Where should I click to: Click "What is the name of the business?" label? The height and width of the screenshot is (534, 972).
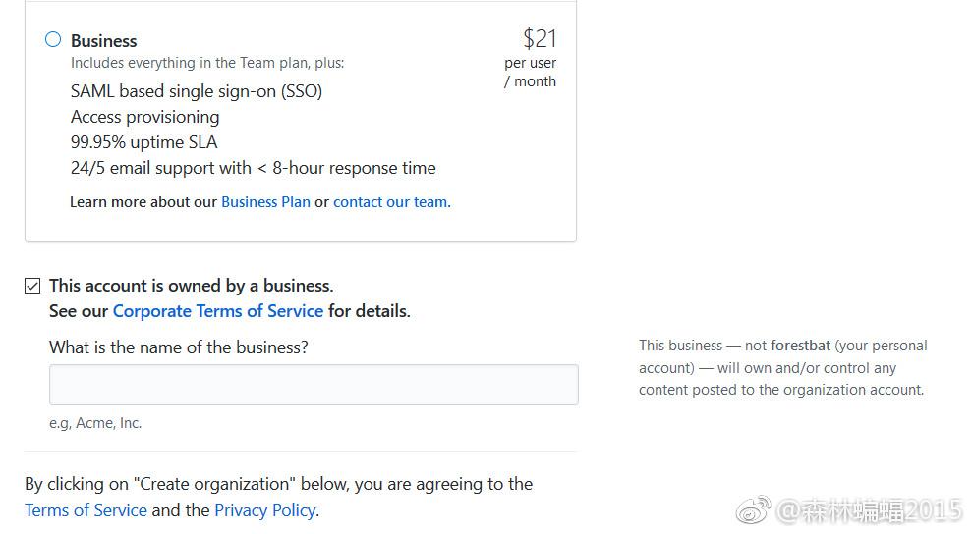coord(178,347)
